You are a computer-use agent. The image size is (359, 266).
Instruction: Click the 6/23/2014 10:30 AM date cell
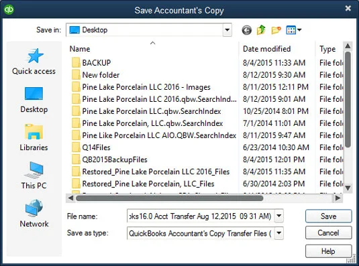[276, 147]
